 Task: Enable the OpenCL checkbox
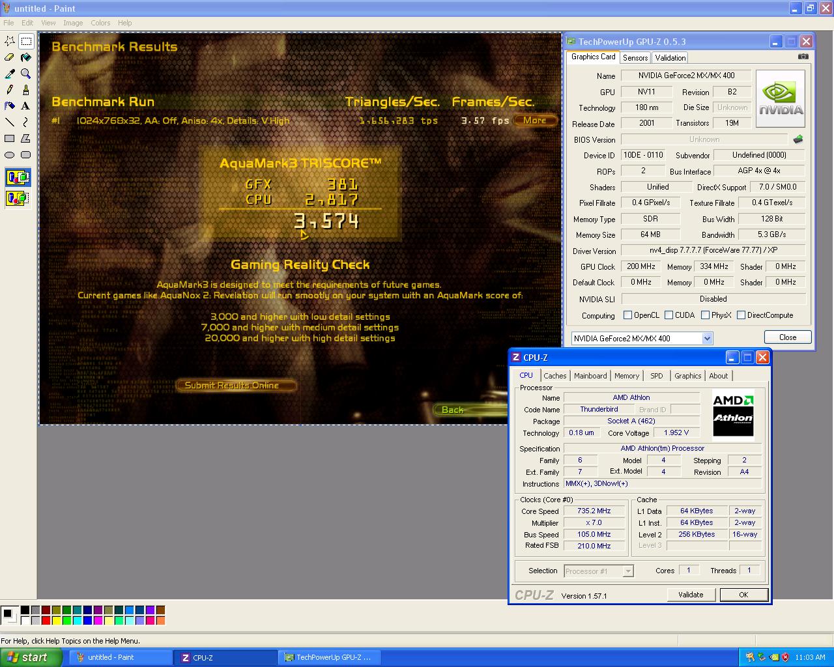(627, 315)
